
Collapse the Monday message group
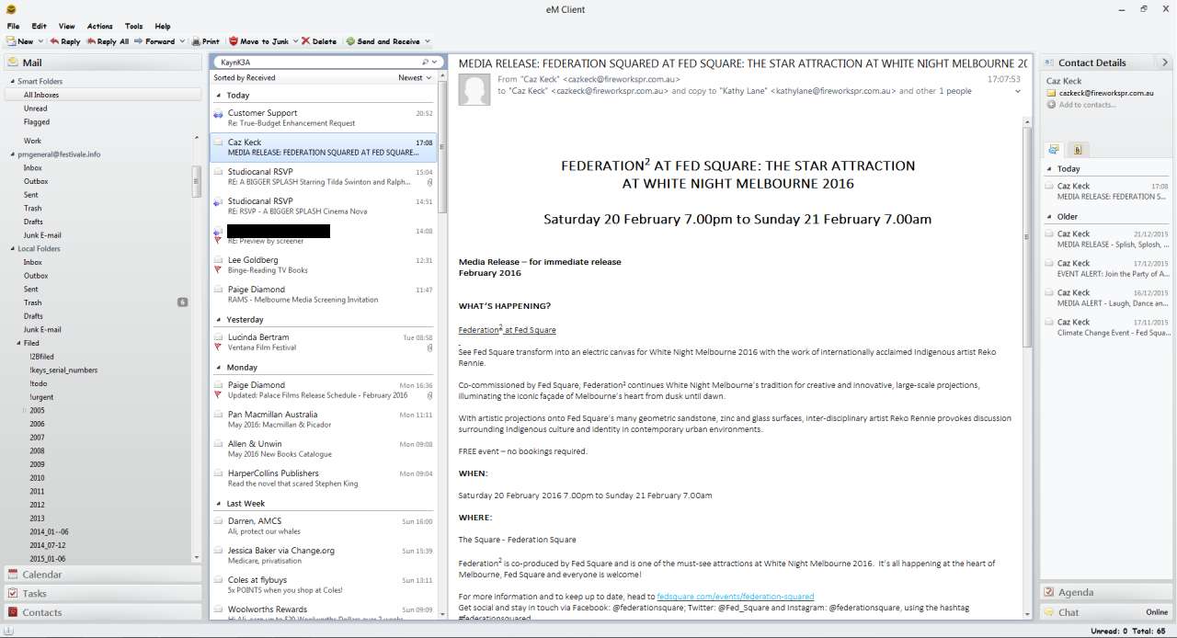(218, 368)
